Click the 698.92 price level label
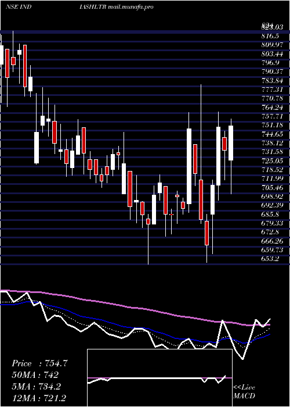Viewport: 290px width, 407px height. 272,197
